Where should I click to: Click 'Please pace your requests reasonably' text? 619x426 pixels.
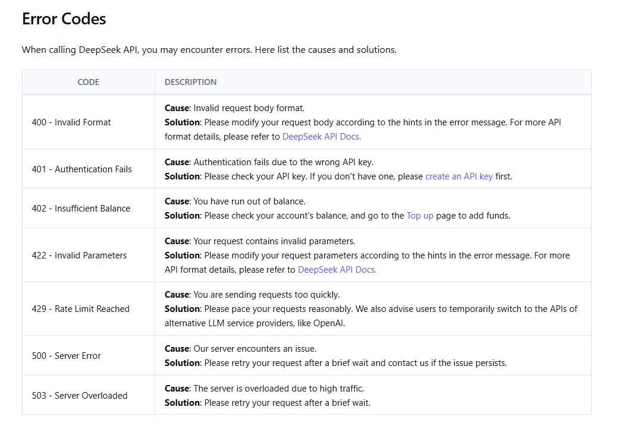(278, 309)
